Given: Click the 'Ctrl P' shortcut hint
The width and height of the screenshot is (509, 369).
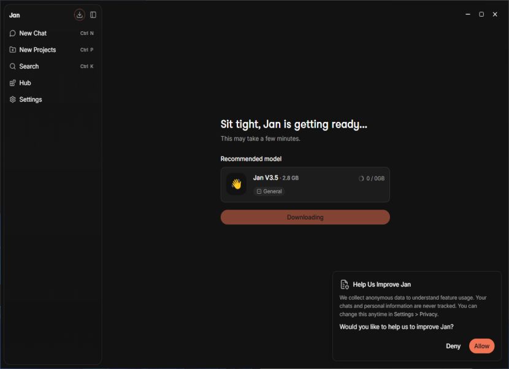Looking at the screenshot, I should point(87,50).
